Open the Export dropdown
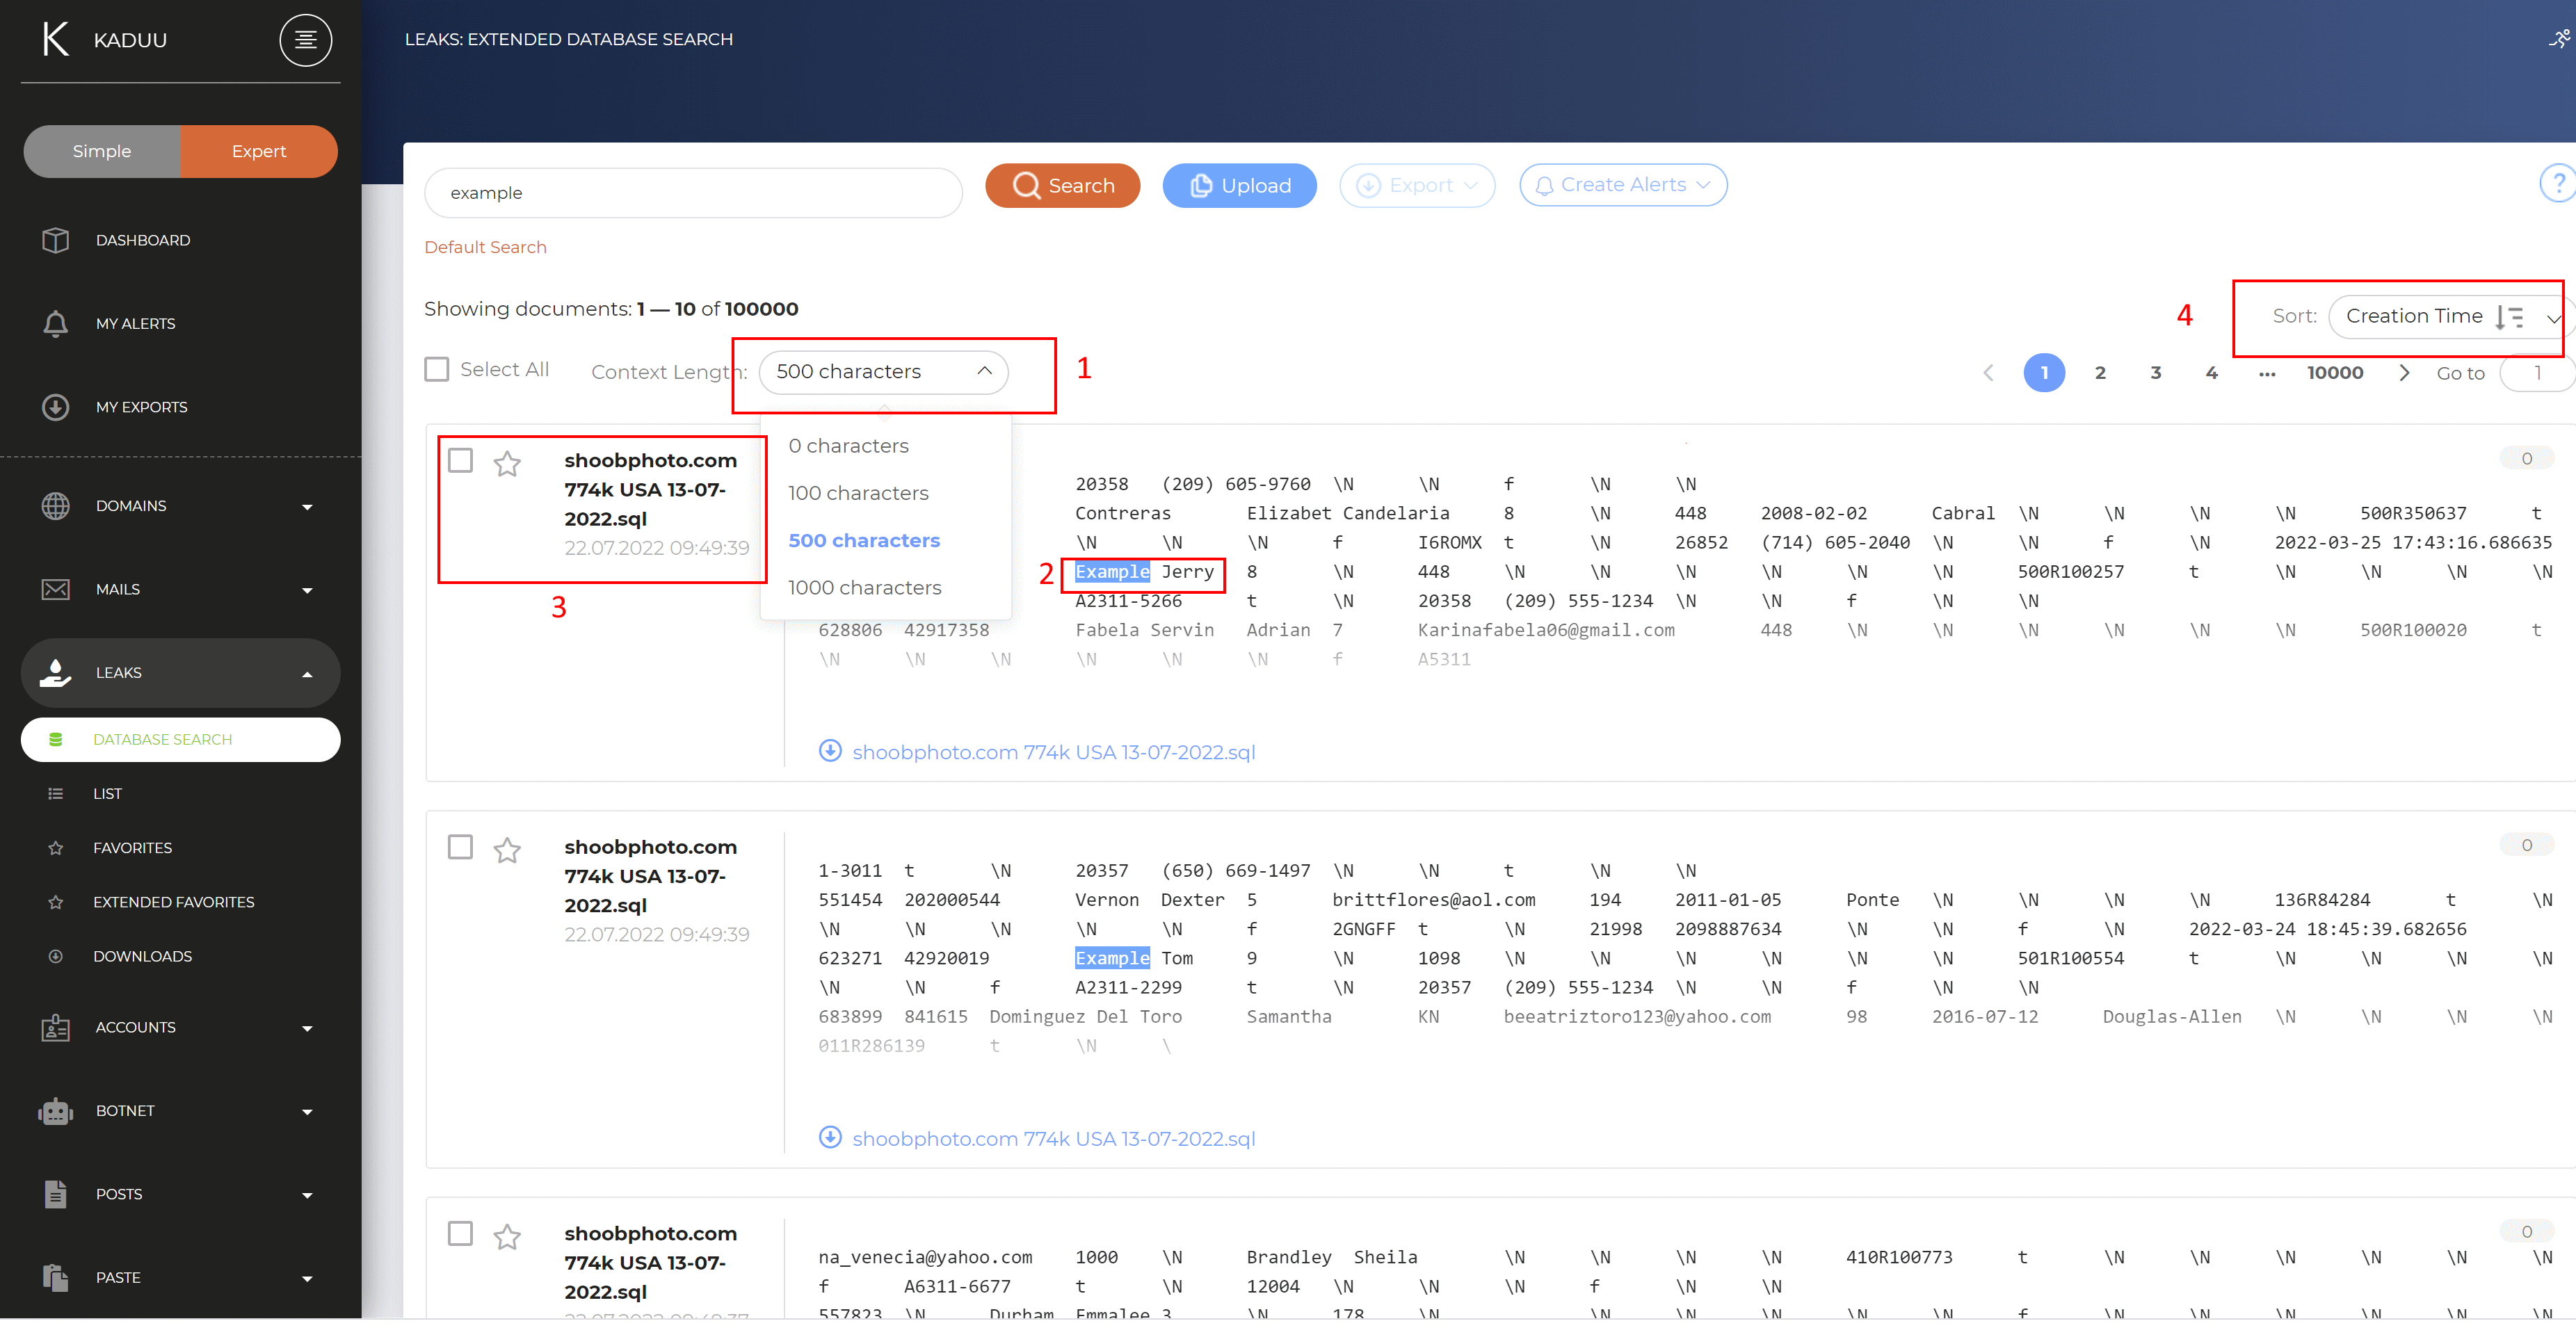 (x=1417, y=185)
